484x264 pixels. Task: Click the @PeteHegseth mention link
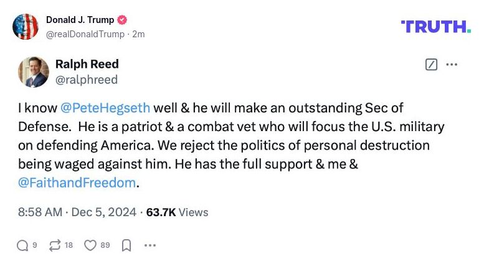(105, 108)
